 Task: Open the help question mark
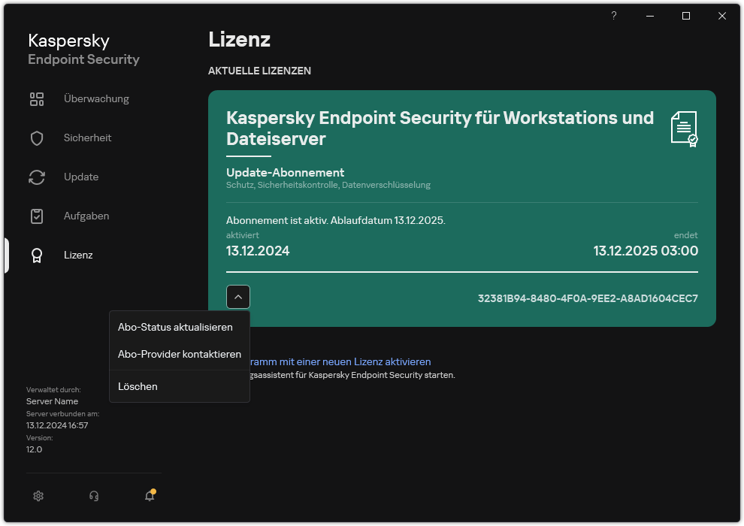613,16
